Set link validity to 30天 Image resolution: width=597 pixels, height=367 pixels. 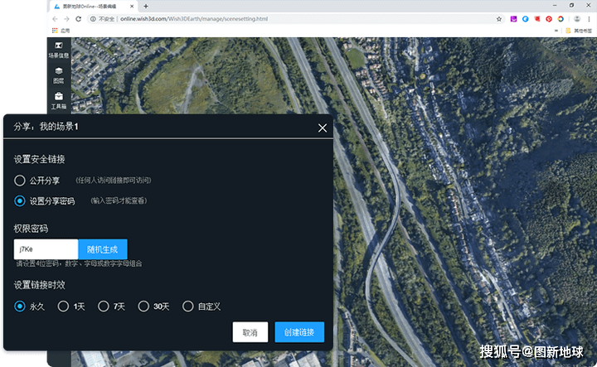click(143, 306)
